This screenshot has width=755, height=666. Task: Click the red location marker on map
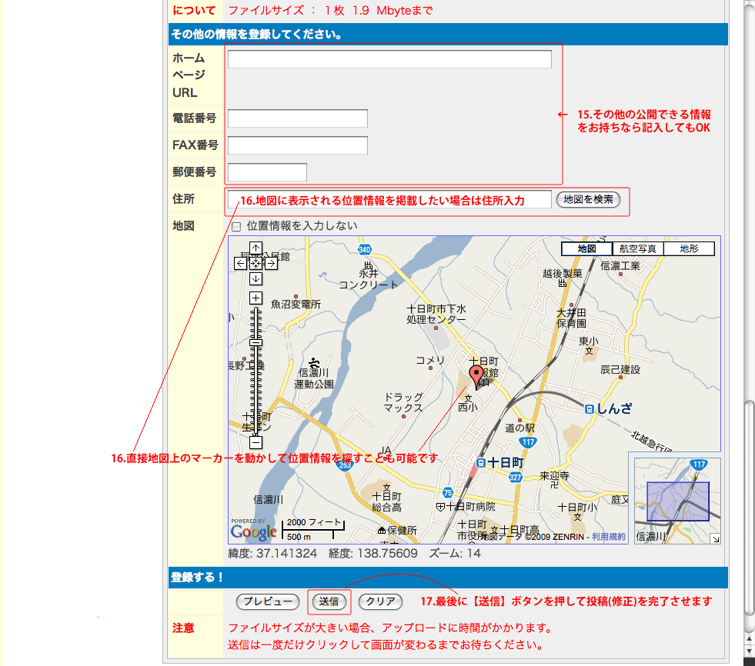[x=476, y=377]
